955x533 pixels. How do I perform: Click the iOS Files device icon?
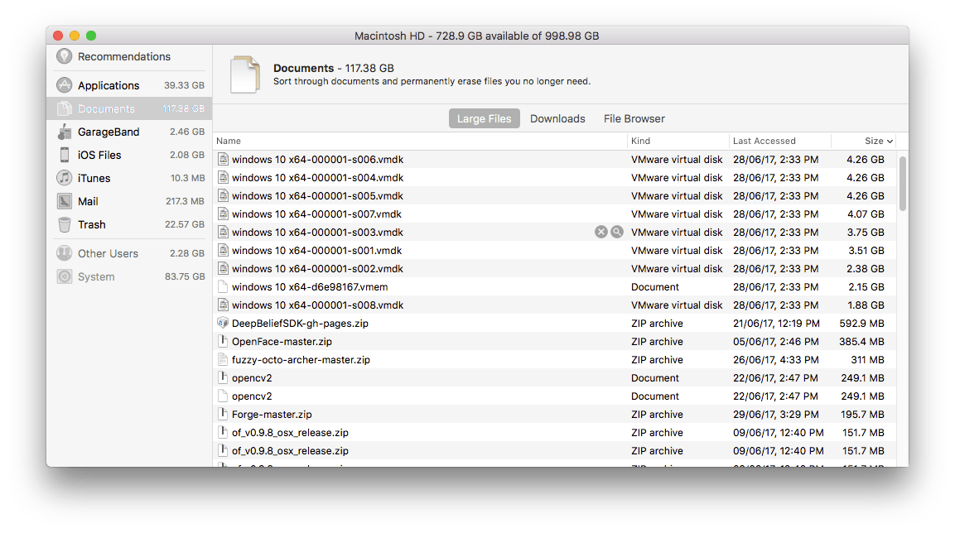point(64,155)
